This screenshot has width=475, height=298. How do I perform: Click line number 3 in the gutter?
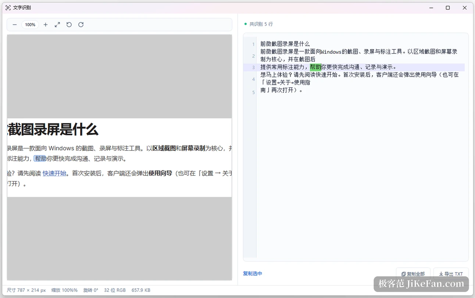[253, 67]
